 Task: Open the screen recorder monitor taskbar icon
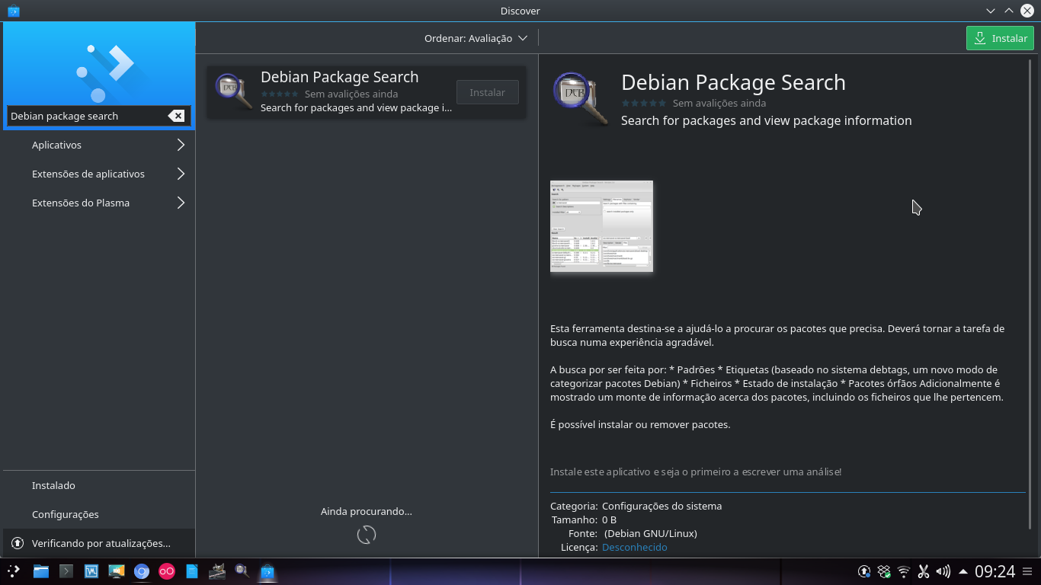point(117,571)
